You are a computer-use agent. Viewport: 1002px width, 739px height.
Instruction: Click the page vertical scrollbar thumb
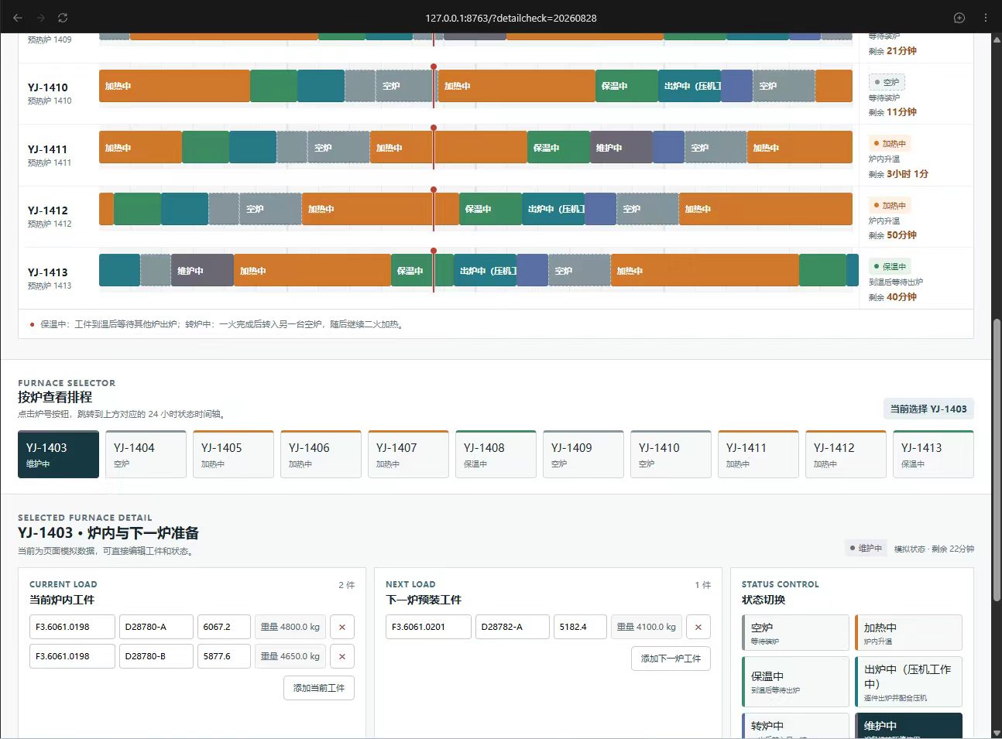[997, 459]
